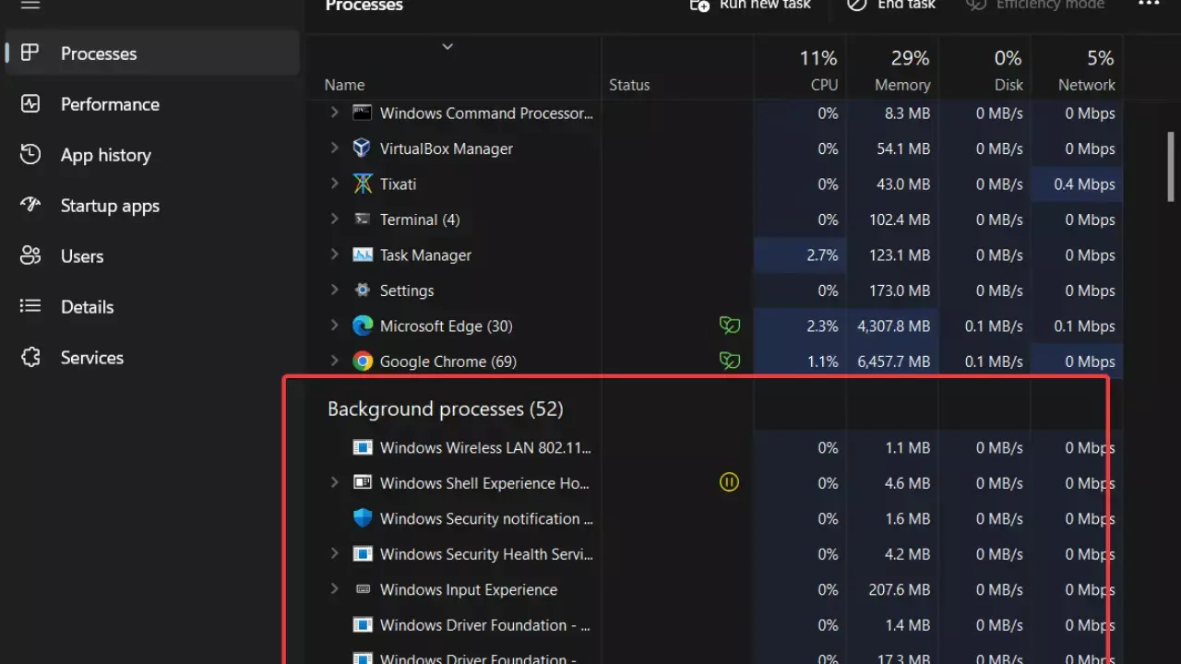
Task: Expand the Terminal (4) process group
Action: click(334, 219)
